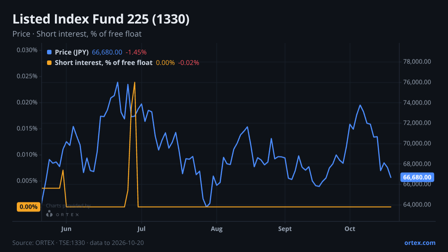
Task: Click the Jun x-axis label
Action: point(66,229)
